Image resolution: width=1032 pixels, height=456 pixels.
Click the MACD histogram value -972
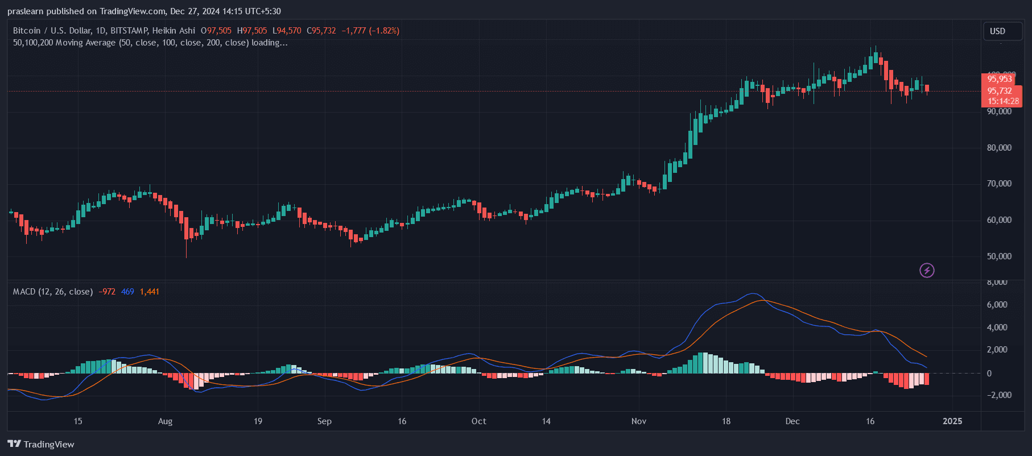click(107, 292)
